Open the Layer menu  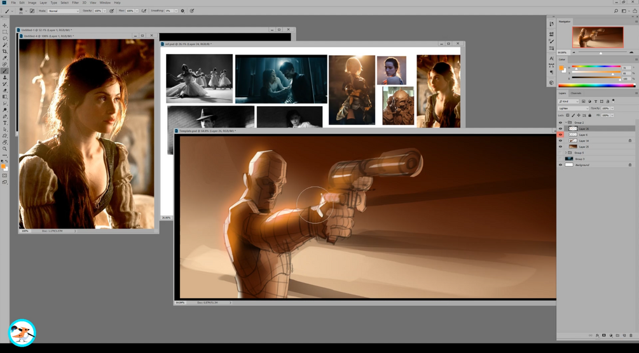click(43, 3)
